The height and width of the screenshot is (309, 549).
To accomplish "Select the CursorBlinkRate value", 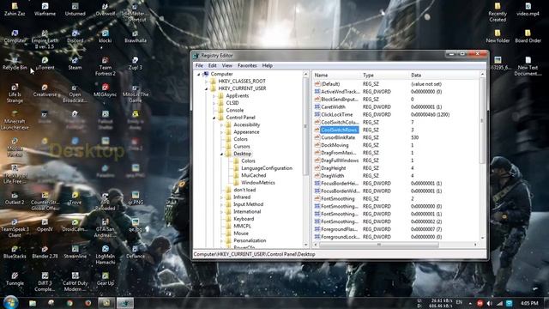I will (x=338, y=137).
